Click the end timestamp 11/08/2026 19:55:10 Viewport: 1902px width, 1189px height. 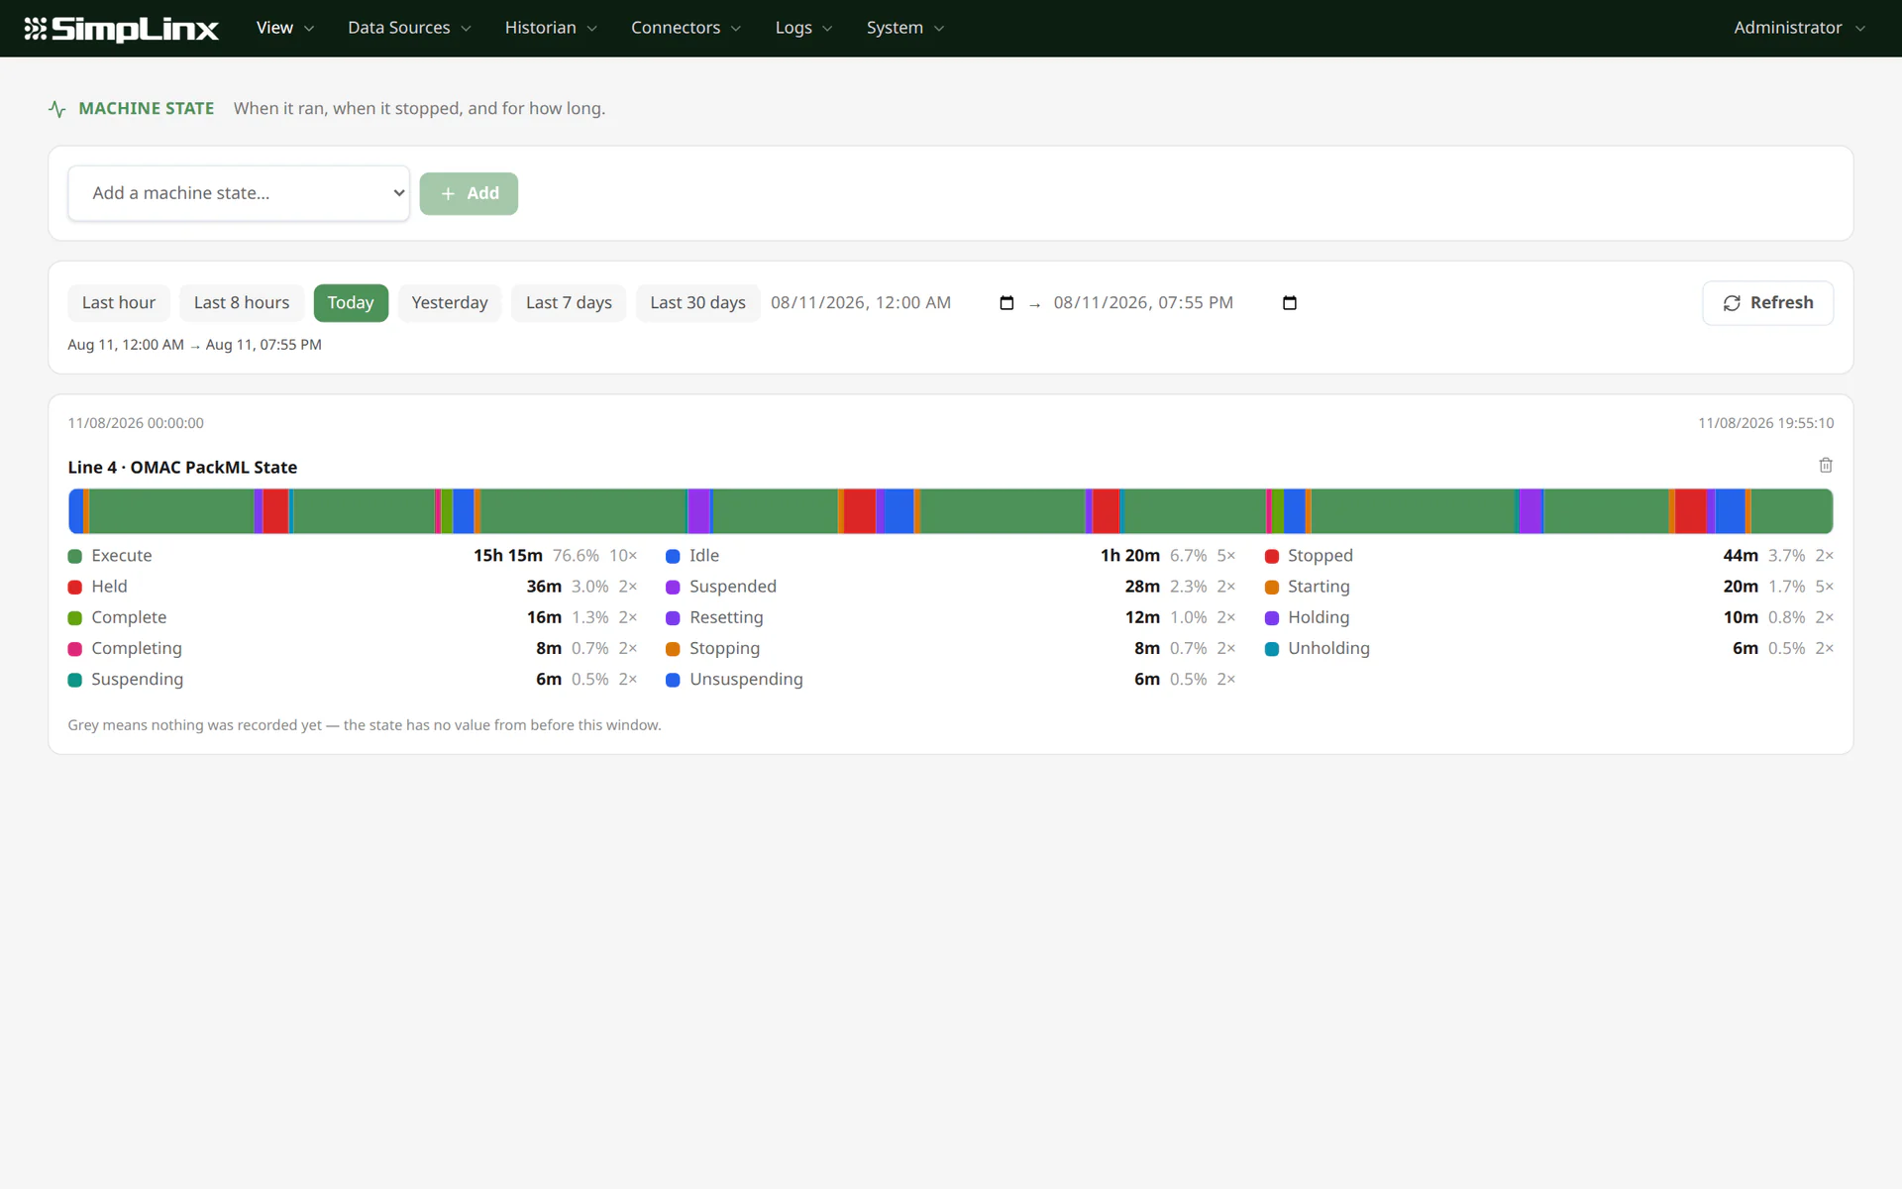1766,423
